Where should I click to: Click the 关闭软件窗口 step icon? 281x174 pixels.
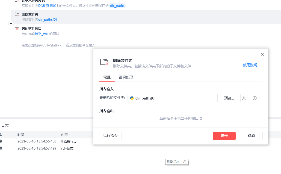click(x=17, y=29)
